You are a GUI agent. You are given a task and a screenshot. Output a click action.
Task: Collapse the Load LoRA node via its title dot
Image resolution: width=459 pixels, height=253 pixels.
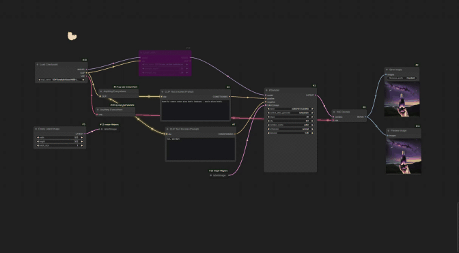click(141, 53)
